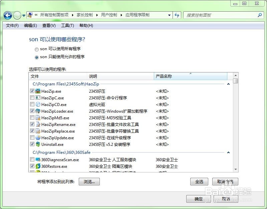This screenshot has width=267, height=209.
Task: Click the 取消 cancel button
Action: (226, 199)
